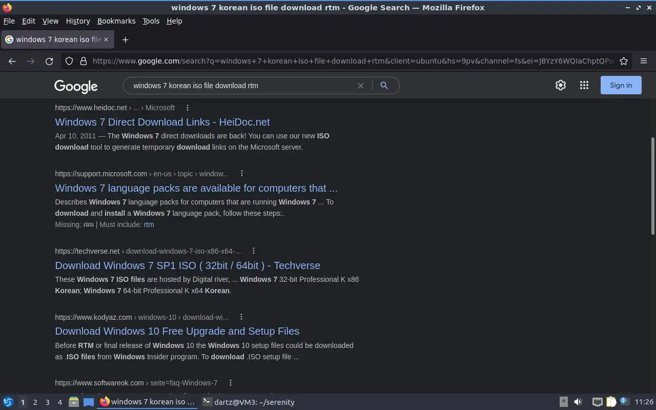Open Windows 7 Direct Download Links - HeiDoc.net
This screenshot has height=410, width=656.
[162, 122]
